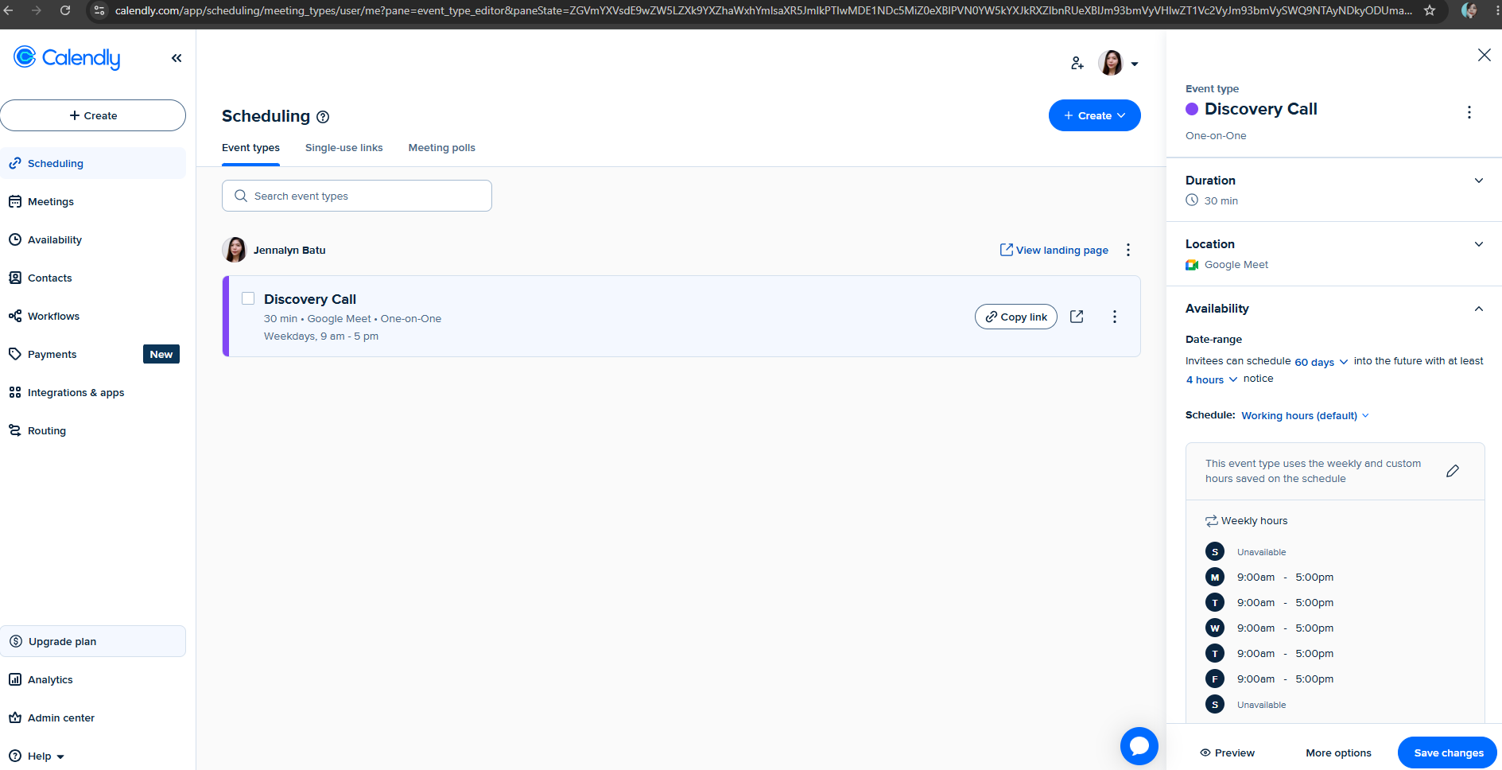This screenshot has width=1502, height=770.
Task: Open the Scheduling help question mark icon
Action: pos(323,117)
